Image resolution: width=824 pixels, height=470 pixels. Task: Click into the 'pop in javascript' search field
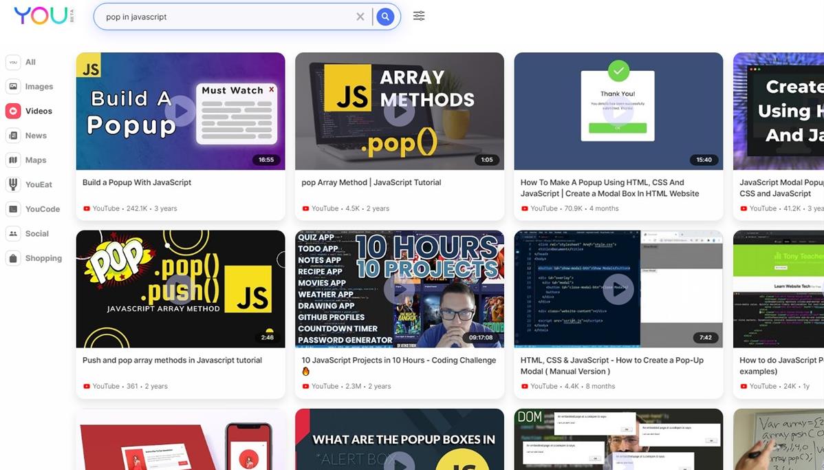pyautogui.click(x=227, y=17)
